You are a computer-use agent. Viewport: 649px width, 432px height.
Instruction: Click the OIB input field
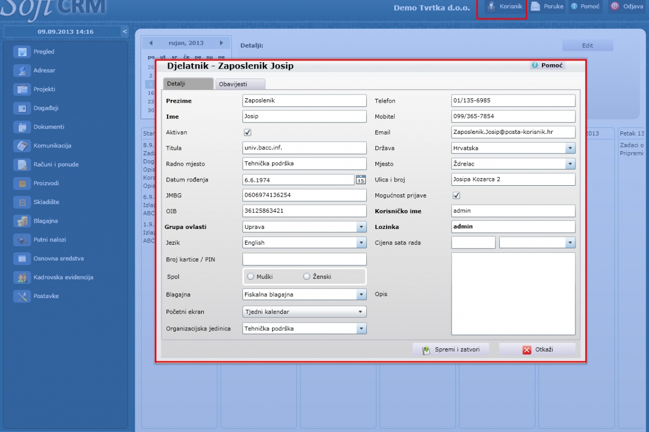pos(304,211)
